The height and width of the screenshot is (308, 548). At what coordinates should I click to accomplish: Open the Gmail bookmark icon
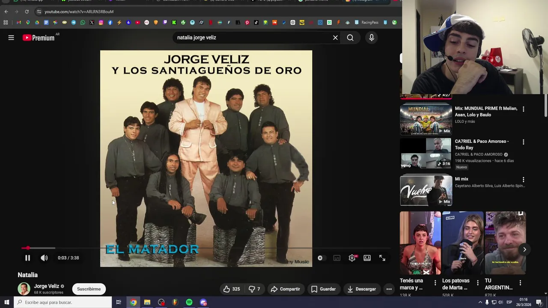[18, 22]
